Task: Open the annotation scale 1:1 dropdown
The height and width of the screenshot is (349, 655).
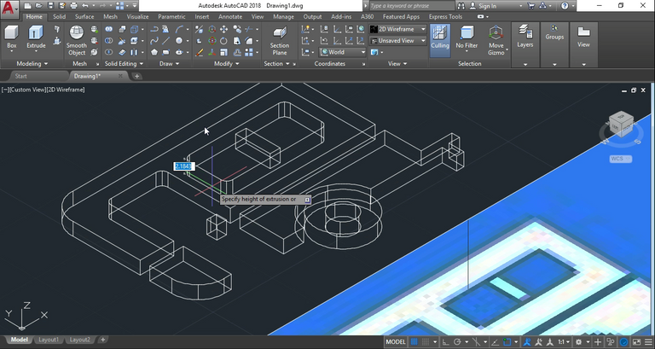Action: click(564, 342)
